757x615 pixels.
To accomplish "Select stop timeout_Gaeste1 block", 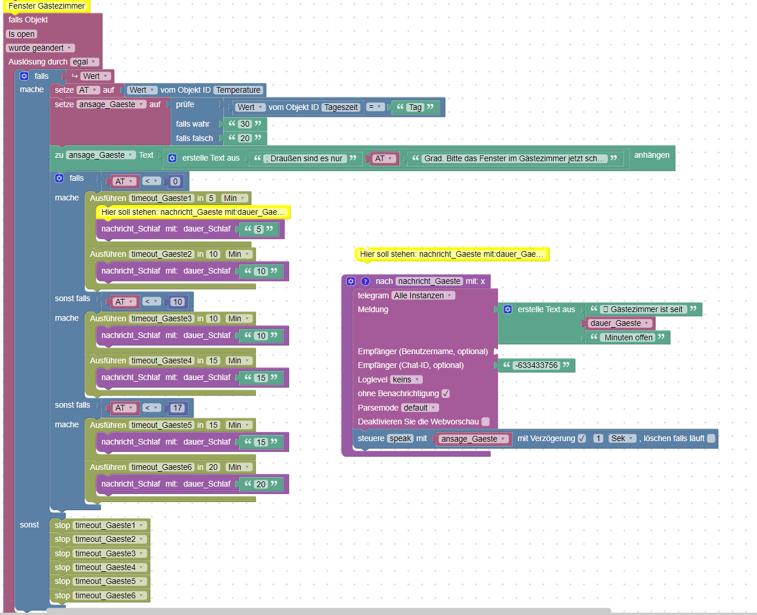I will [x=100, y=525].
